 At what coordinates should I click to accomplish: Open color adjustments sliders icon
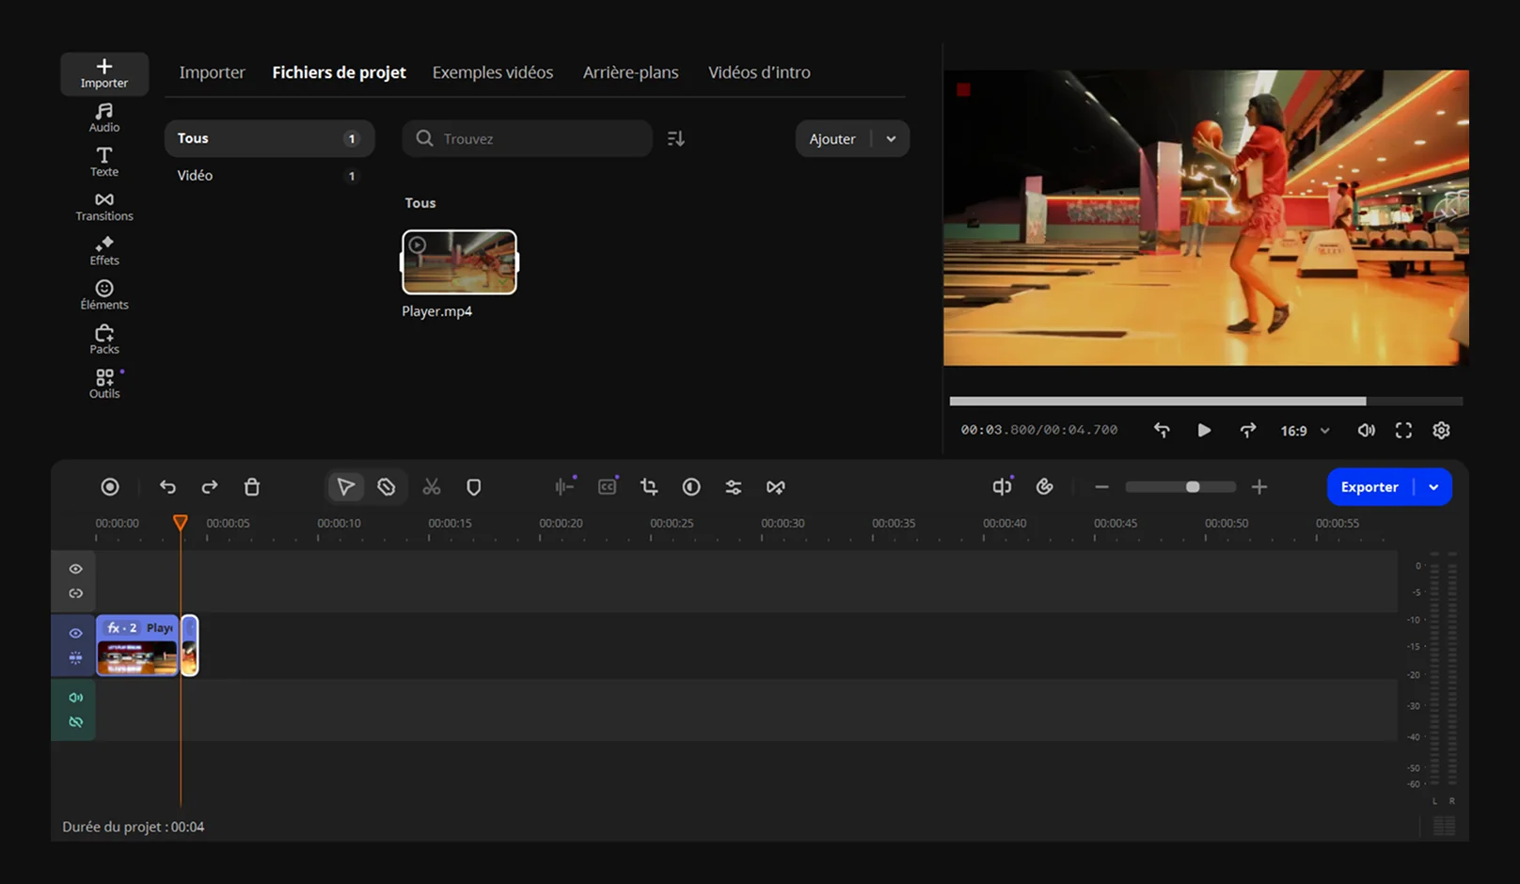(x=733, y=486)
